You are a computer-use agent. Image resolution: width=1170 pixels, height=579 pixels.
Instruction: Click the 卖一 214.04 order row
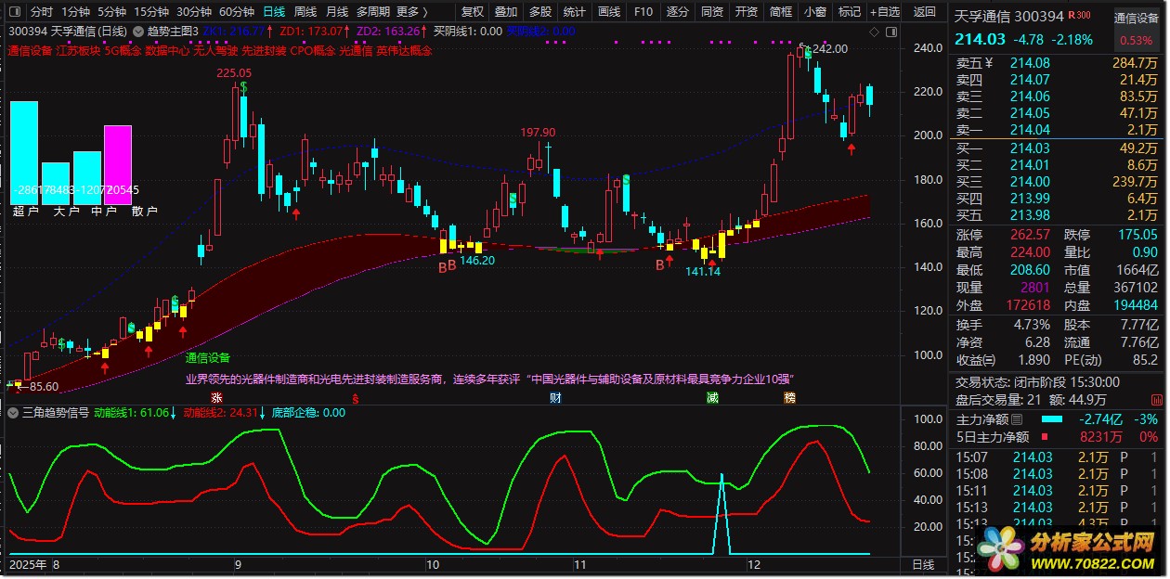pyautogui.click(x=1057, y=130)
